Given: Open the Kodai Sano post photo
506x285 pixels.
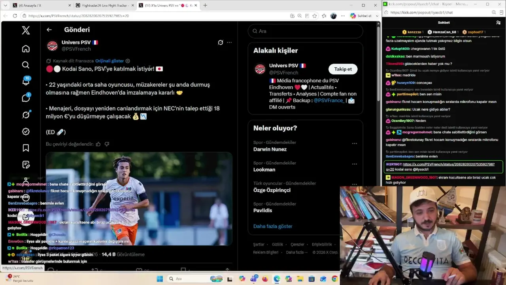Looking at the screenshot, I should coord(139,199).
